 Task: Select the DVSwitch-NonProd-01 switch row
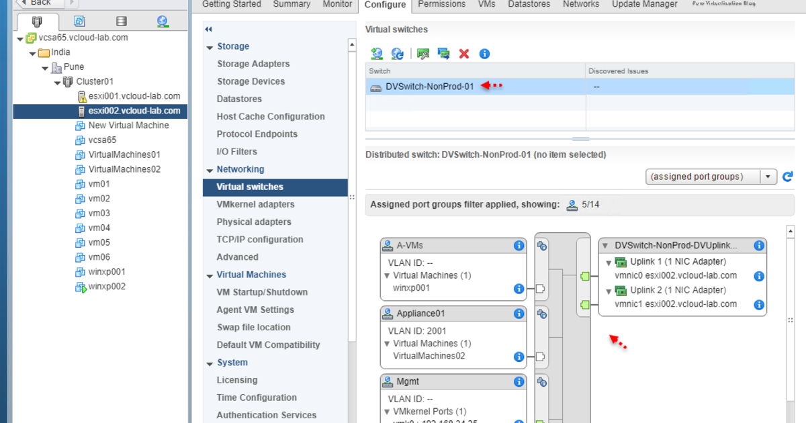pyautogui.click(x=430, y=87)
